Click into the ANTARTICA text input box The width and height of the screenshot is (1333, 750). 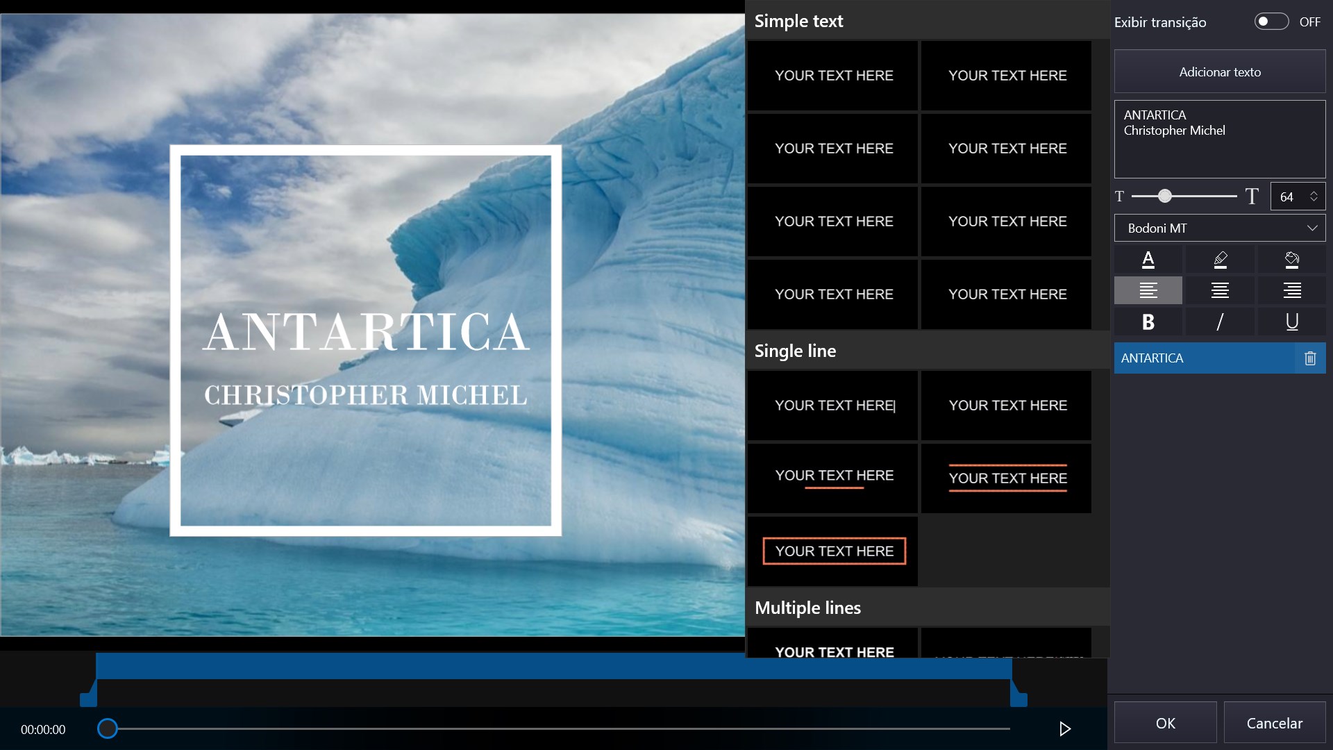pos(1220,139)
